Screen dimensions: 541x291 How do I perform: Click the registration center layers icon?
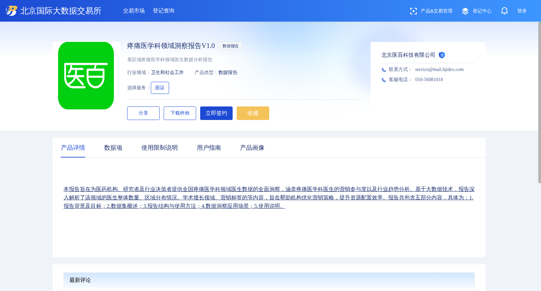click(465, 11)
